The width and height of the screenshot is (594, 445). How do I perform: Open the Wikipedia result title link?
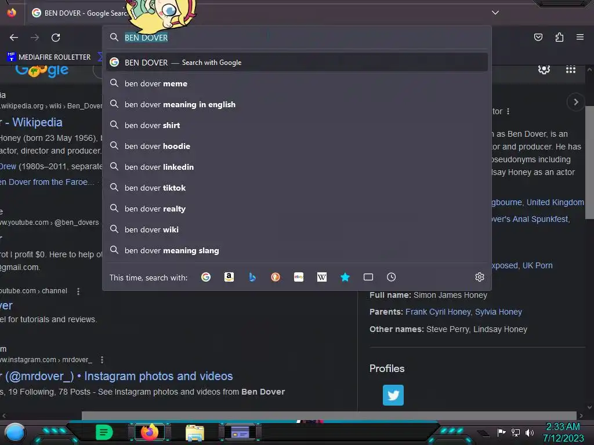point(31,122)
